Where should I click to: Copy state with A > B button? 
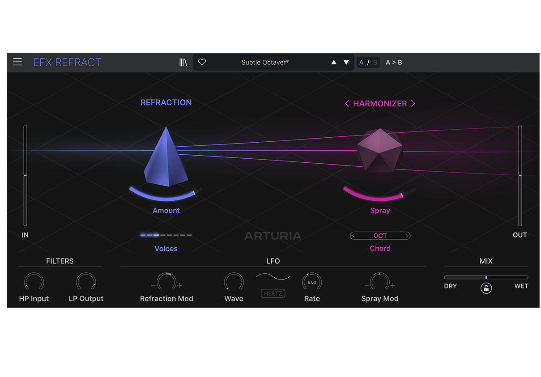tap(394, 62)
